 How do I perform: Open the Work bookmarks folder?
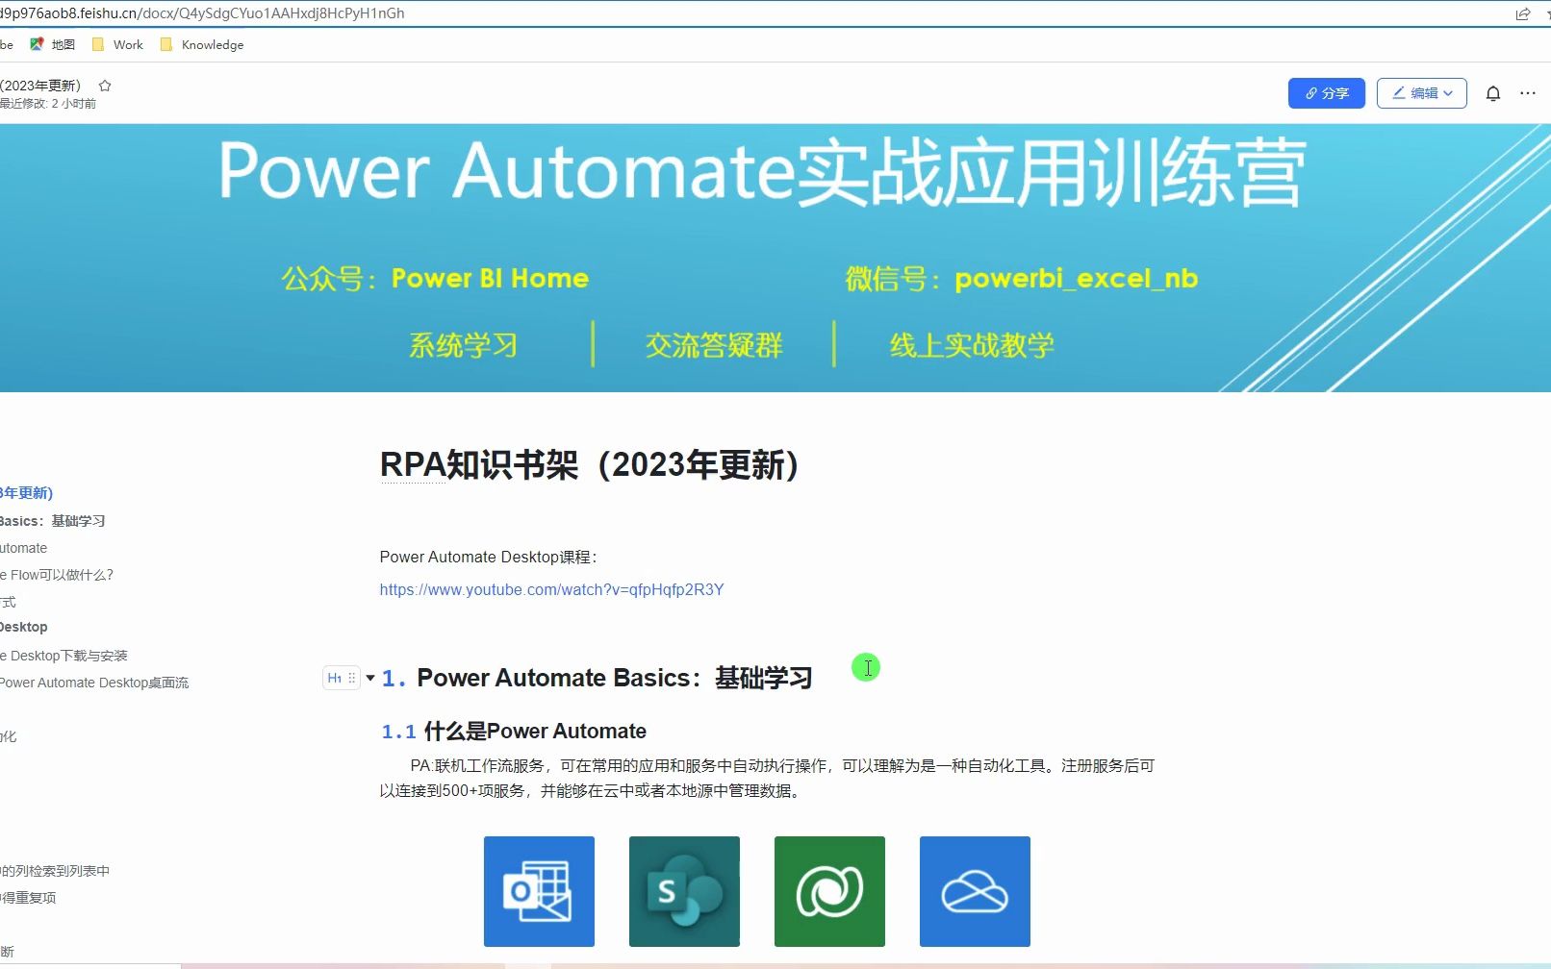[x=117, y=44]
